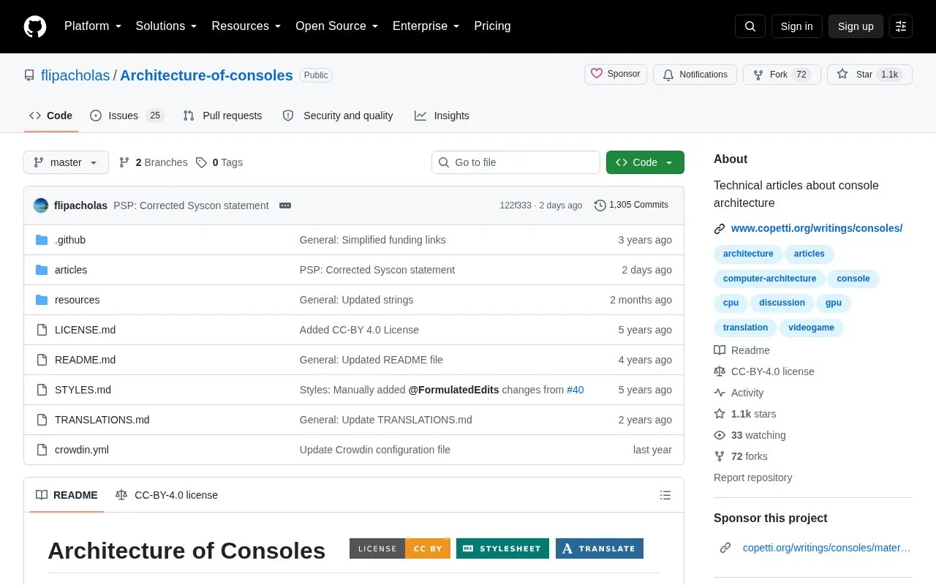Expand the Solutions menu
This screenshot has width=936, height=585.
pos(167,26)
